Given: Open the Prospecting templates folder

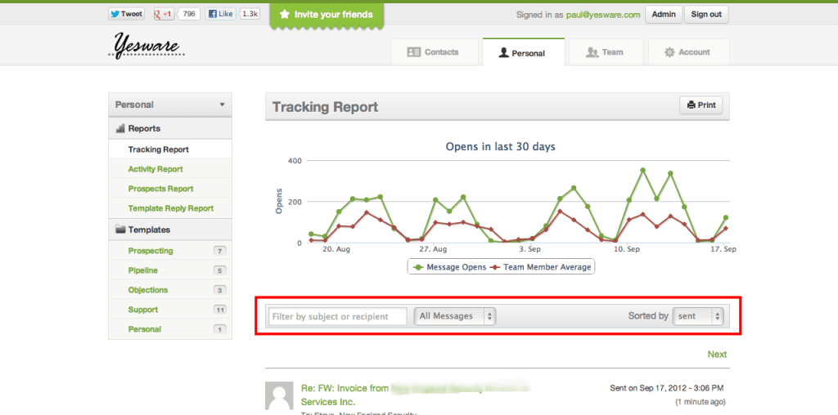Looking at the screenshot, I should tap(151, 251).
